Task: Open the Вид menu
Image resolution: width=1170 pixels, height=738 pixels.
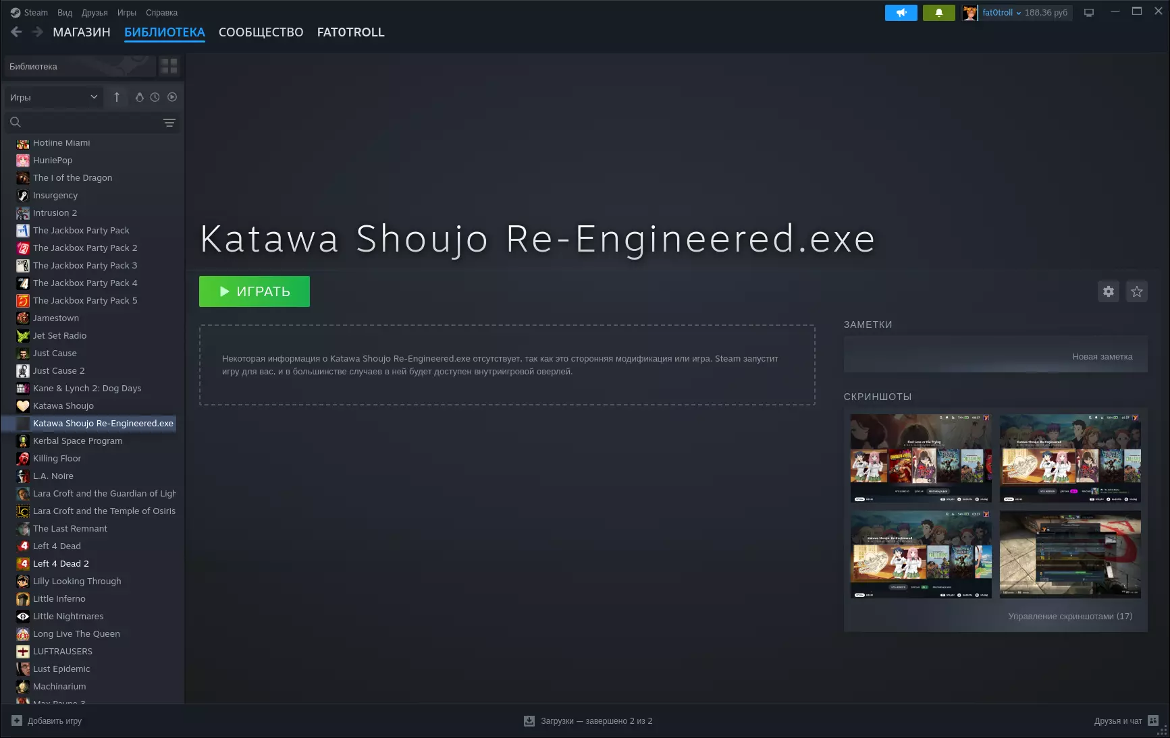Action: [x=65, y=13]
